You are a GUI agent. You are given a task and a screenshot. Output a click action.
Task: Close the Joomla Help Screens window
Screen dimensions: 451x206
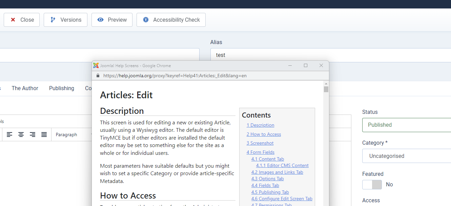click(x=321, y=65)
